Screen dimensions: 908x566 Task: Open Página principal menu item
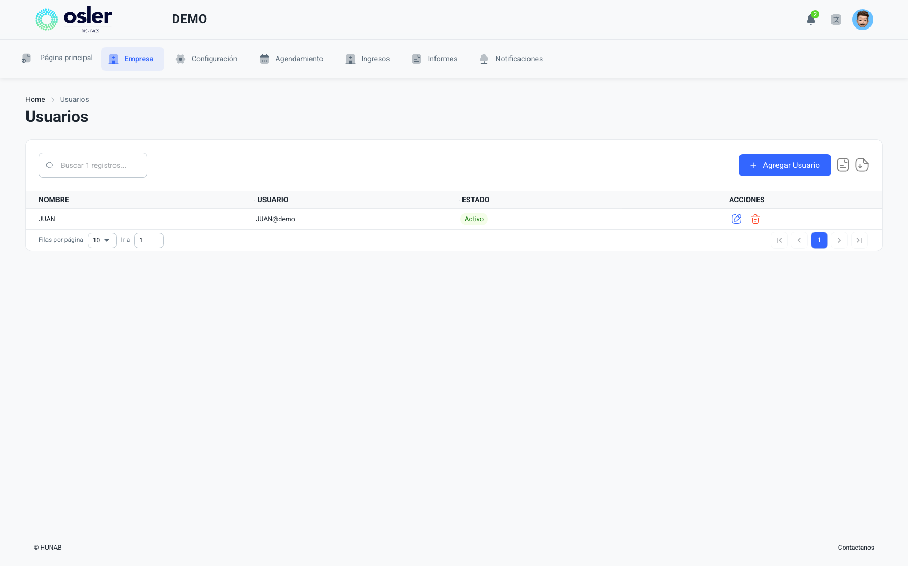[58, 58]
